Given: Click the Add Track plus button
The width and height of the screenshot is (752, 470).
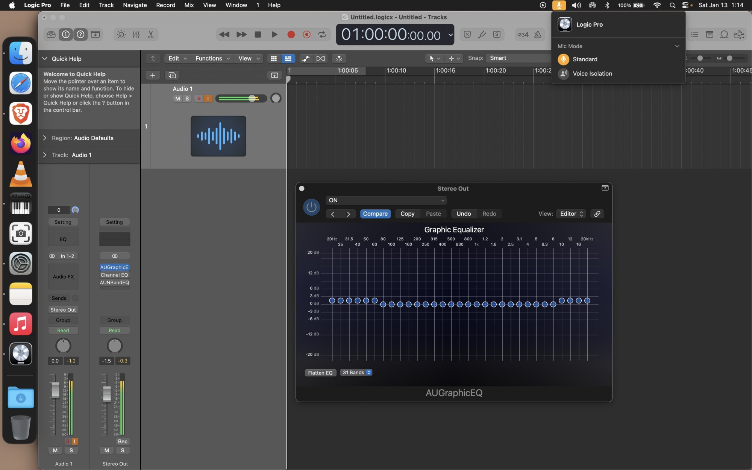Looking at the screenshot, I should (x=153, y=75).
